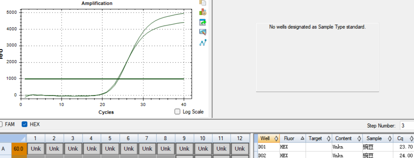The width and height of the screenshot is (414, 158).
Task: Select Unk well in plate column 2
Action: 54,149
